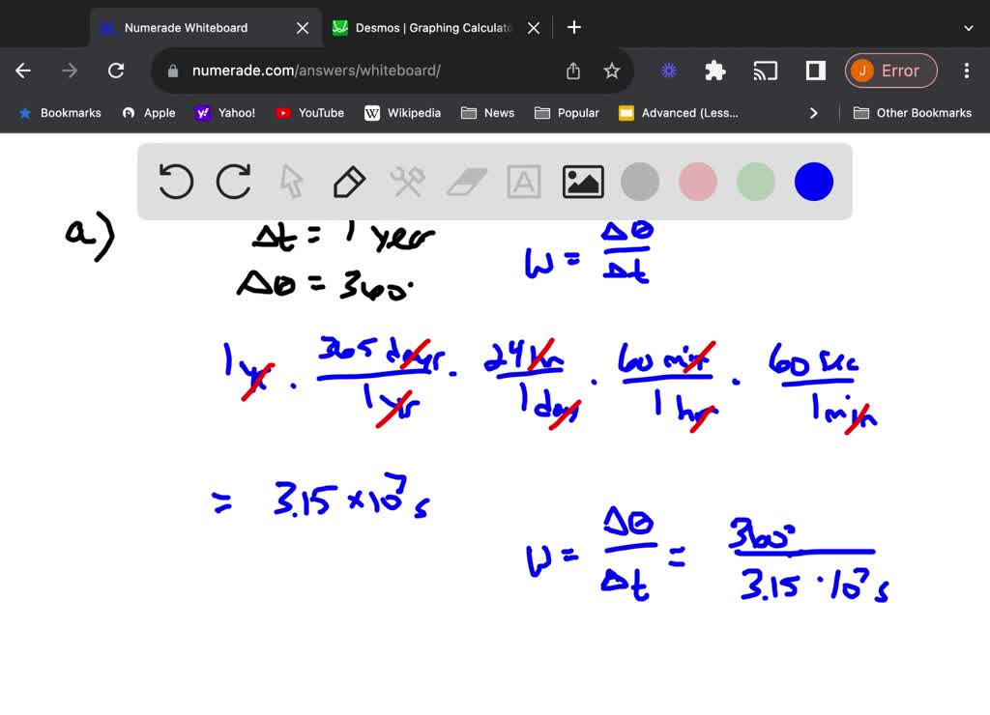Toggle the bookmark star for this page
Screen dimensions: 990x715
point(613,70)
